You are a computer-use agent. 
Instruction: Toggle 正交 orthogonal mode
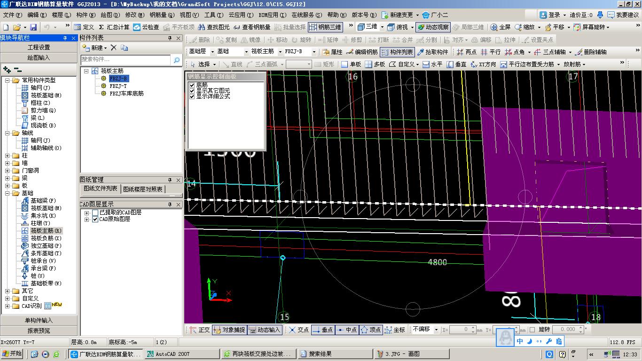click(x=200, y=330)
